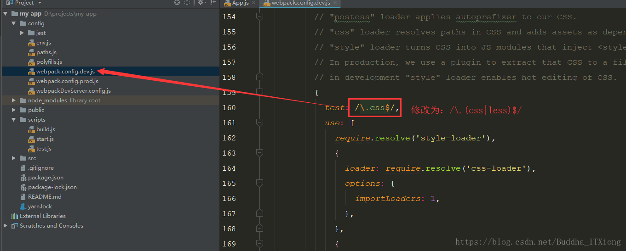Close the webpack.config.dev.js editor tab
626x251 pixels.
click(x=335, y=3)
